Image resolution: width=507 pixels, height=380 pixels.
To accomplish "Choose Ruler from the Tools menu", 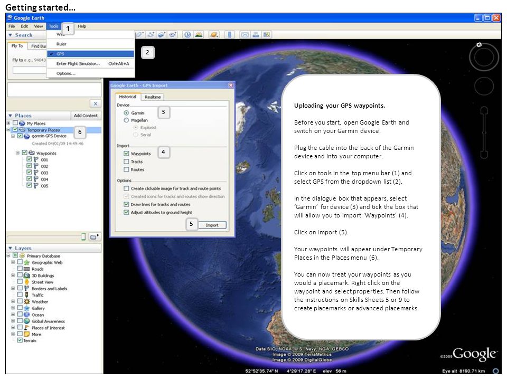I will click(90, 44).
